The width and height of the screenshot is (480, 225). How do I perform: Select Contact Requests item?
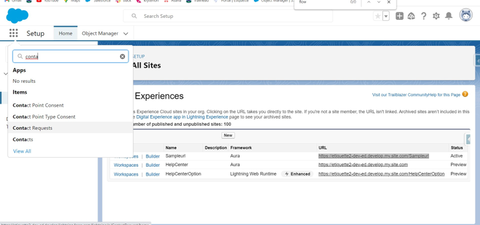click(x=70, y=128)
